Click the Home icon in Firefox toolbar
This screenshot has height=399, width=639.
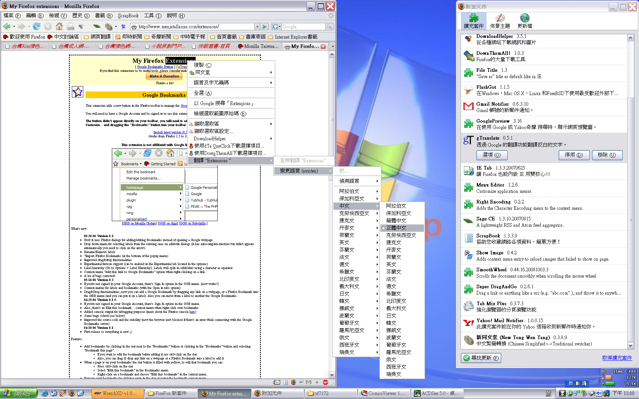pos(59,26)
